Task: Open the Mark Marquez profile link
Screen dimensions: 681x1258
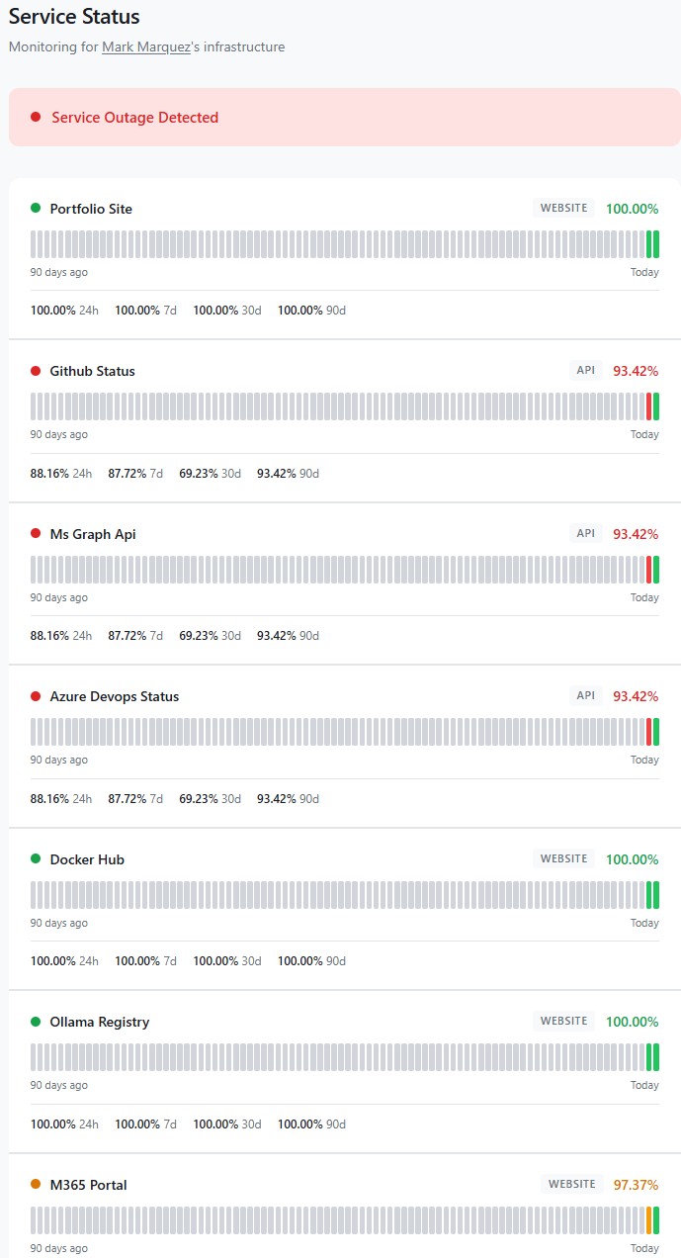Action: point(145,46)
